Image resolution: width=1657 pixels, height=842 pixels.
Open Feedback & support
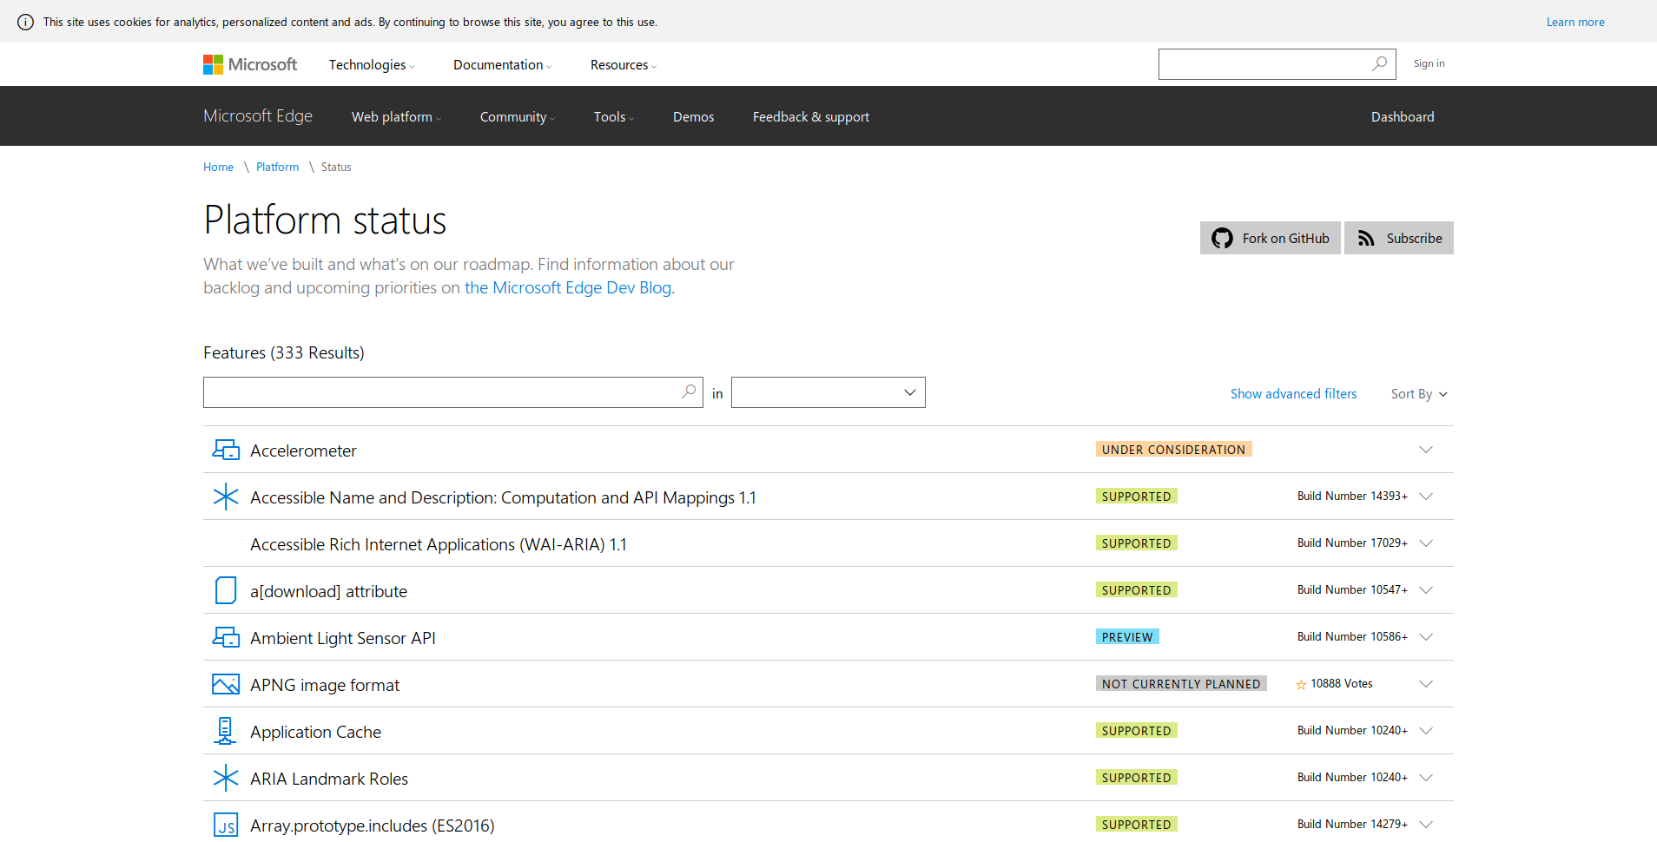[811, 117]
